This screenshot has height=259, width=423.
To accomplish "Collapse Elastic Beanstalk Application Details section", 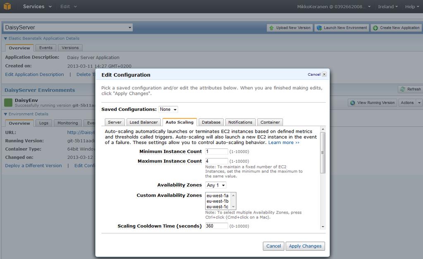I will 5,38.
